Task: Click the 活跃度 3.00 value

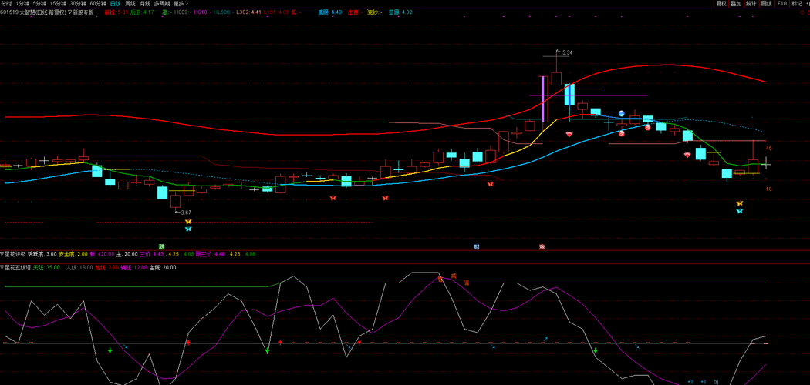Action: pos(42,254)
